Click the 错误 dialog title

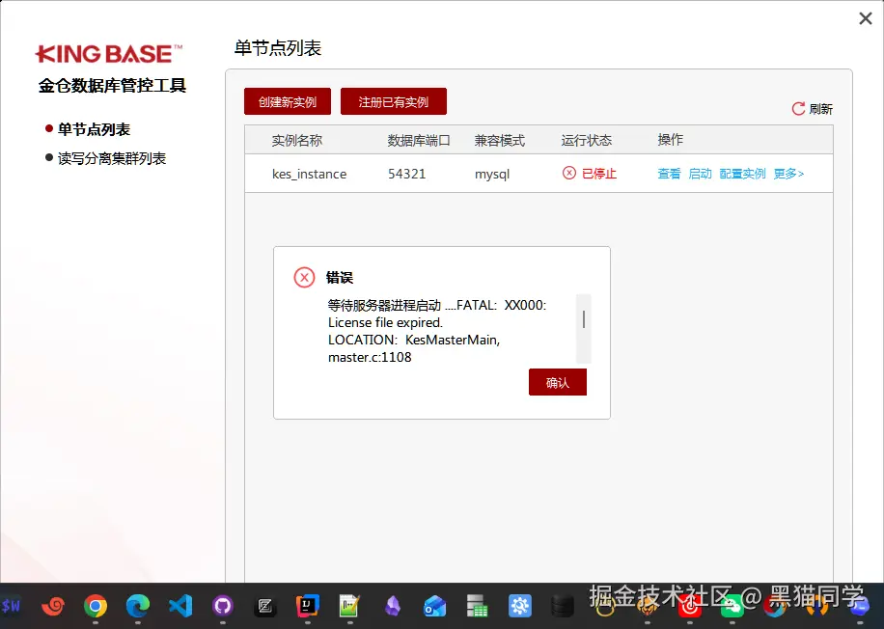[x=340, y=277]
